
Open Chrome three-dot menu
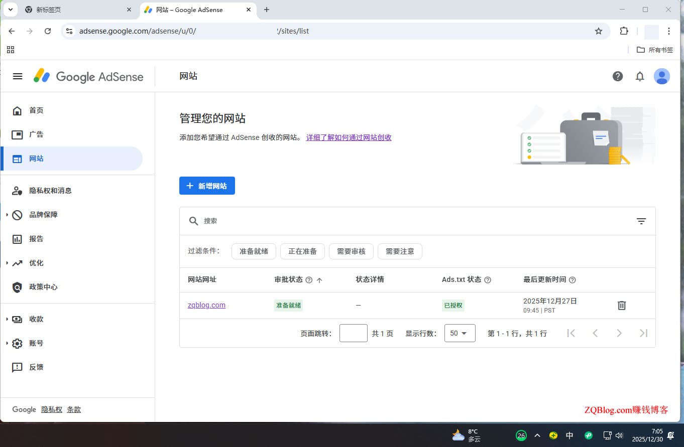pyautogui.click(x=669, y=31)
